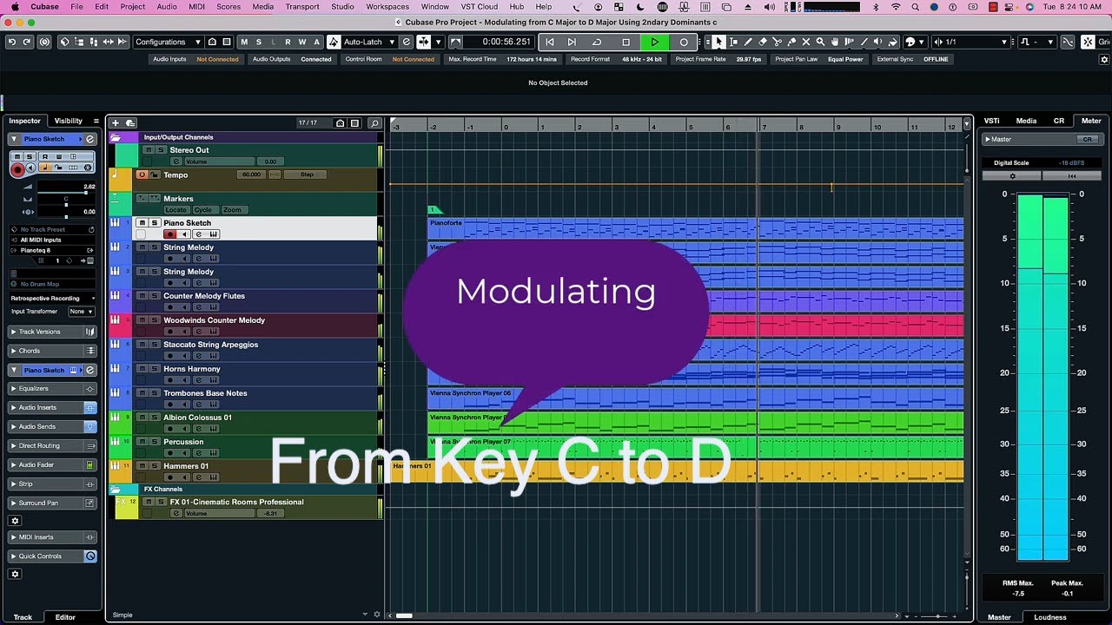Select the Mute X tool
1112x625 pixels.
806,42
